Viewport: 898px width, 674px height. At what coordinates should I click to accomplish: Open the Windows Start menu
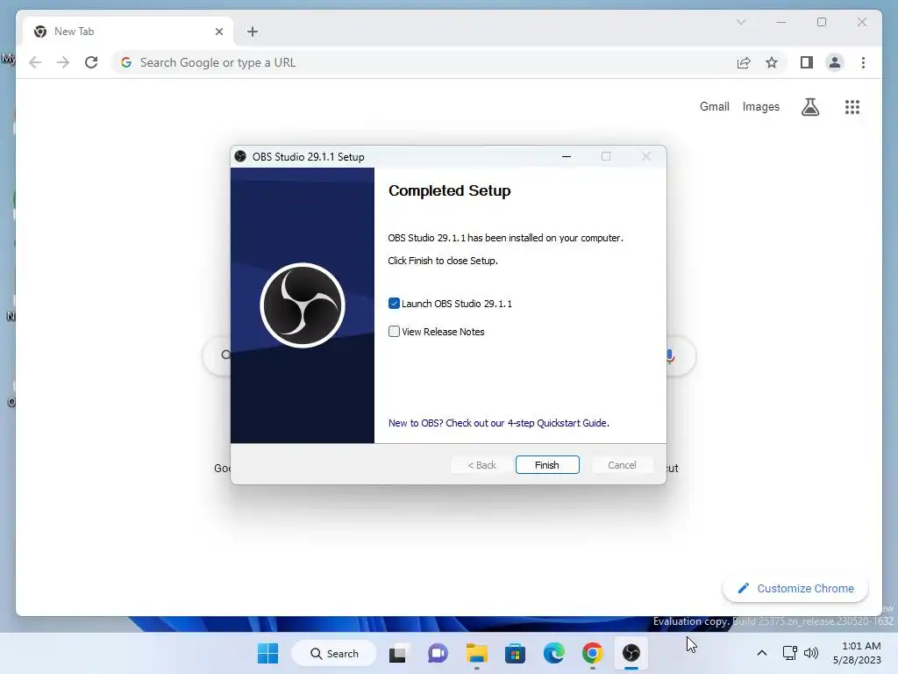tap(268, 653)
